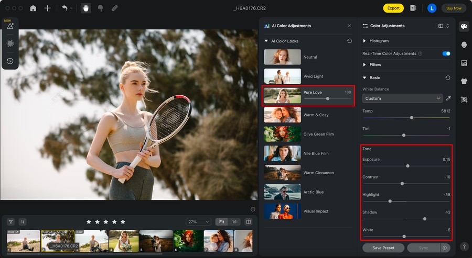Select the Hand pan tool
Screen dimensions: 472x258
pyautogui.click(x=85, y=8)
